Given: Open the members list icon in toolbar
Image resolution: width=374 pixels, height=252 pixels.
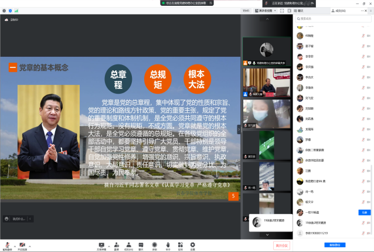Looking at the screenshot, I should pyautogui.click(x=128, y=244).
